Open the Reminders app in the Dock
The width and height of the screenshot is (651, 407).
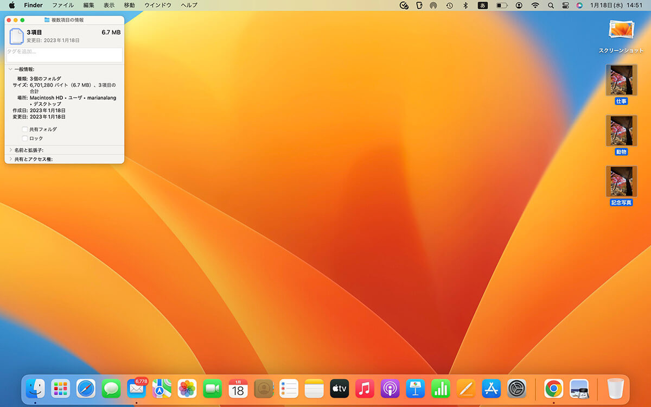coord(289,389)
